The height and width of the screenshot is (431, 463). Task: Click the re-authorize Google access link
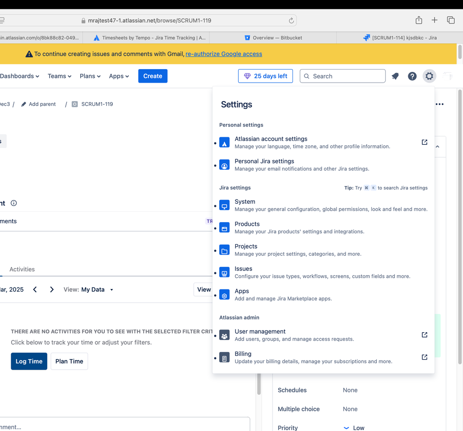tap(224, 54)
